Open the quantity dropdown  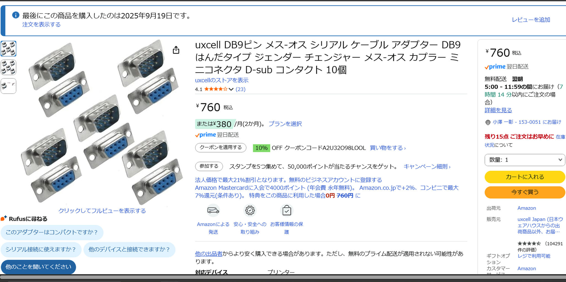coord(525,160)
